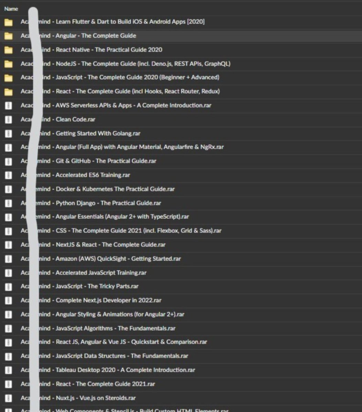Click archive icon for NextJS & React Complete Guide.rar
The height and width of the screenshot is (412, 362).
(9, 245)
